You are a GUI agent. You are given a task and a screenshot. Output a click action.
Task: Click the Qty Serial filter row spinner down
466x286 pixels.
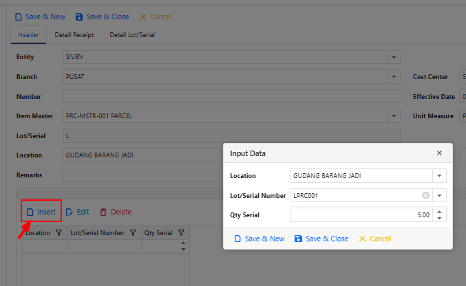(183, 249)
